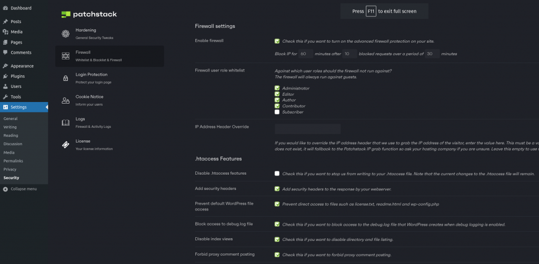Click the License tag icon
The image size is (539, 264).
pyautogui.click(x=66, y=145)
